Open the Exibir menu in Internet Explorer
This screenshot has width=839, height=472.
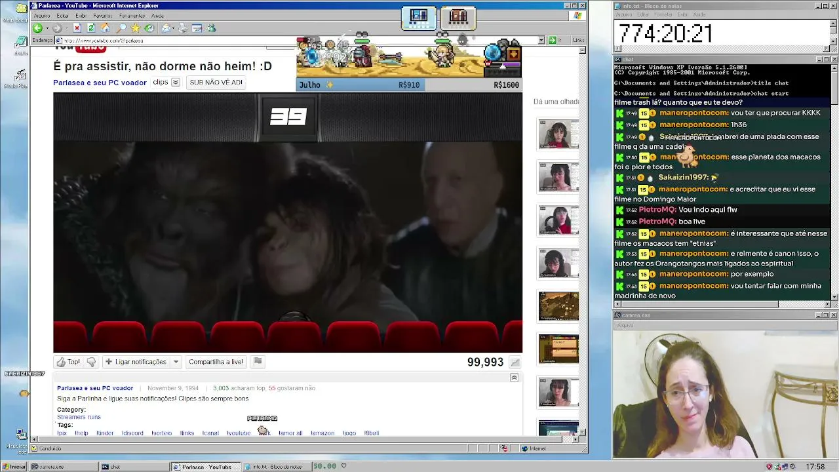pyautogui.click(x=81, y=16)
